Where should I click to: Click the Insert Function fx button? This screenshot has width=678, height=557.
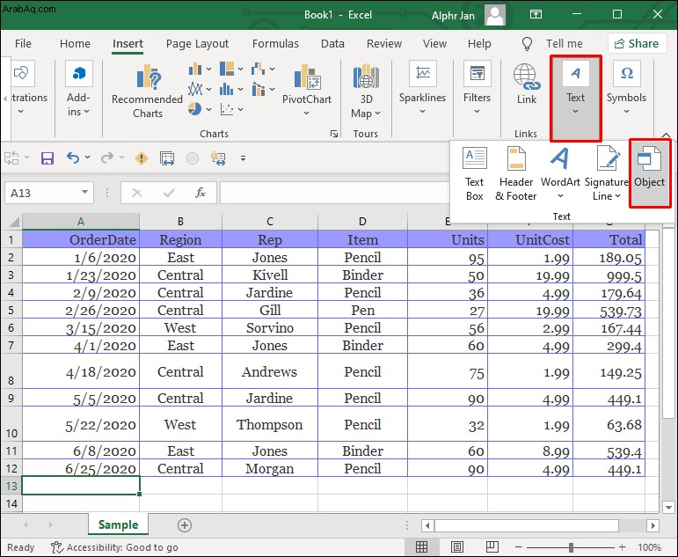200,193
